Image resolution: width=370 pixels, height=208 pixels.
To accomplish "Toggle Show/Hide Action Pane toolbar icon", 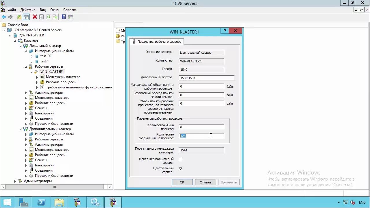I will click(71, 17).
